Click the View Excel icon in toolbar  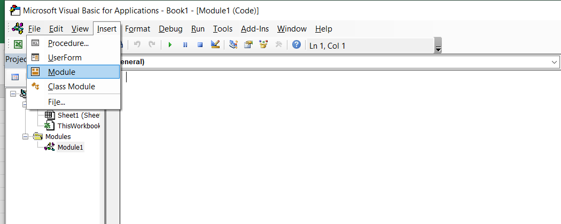click(18, 45)
